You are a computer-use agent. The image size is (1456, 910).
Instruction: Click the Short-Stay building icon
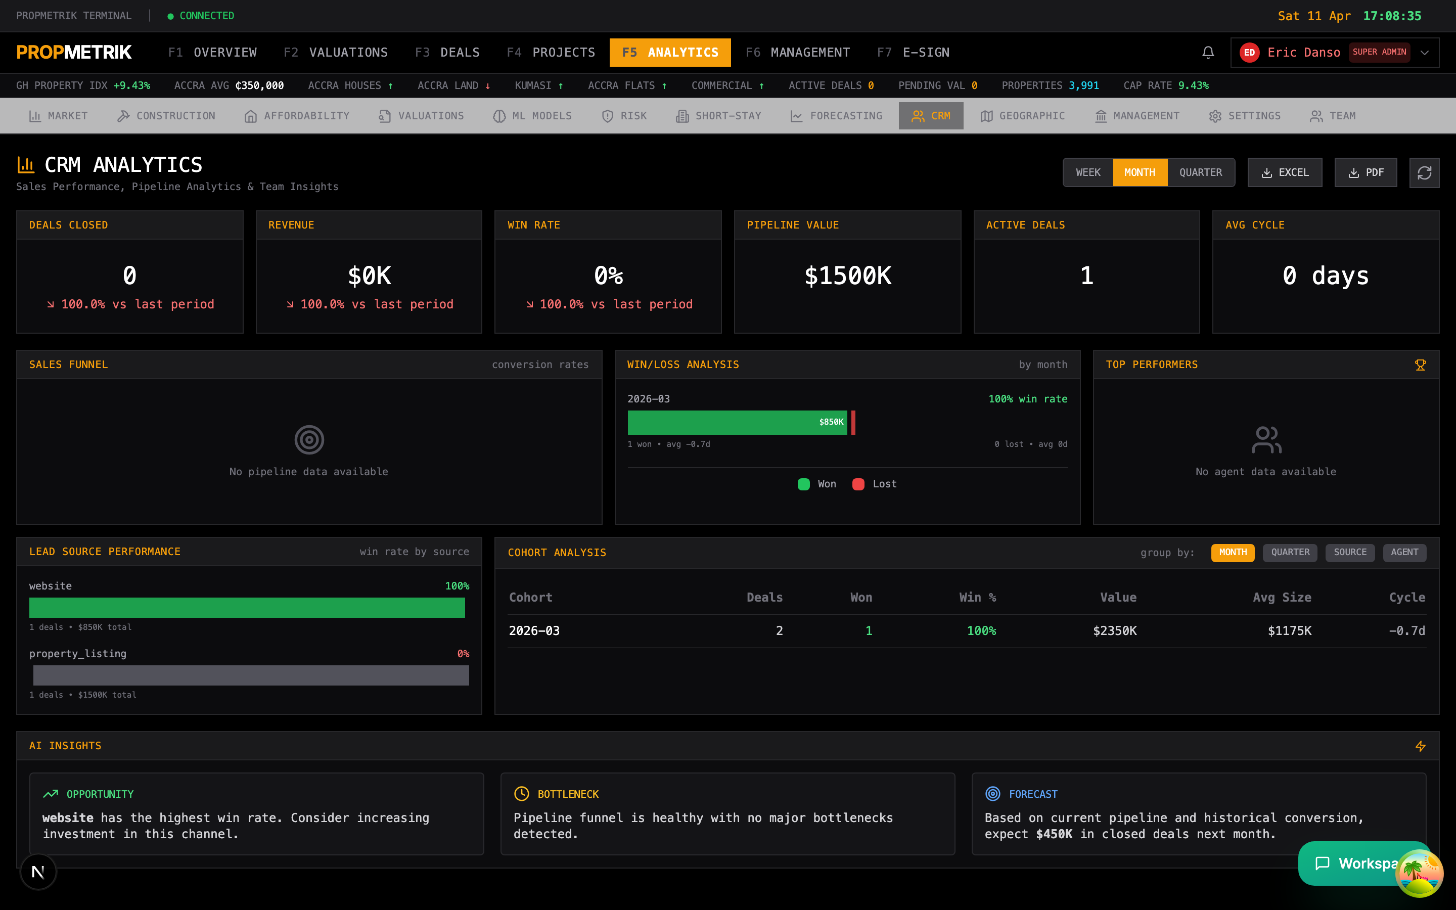click(x=681, y=116)
